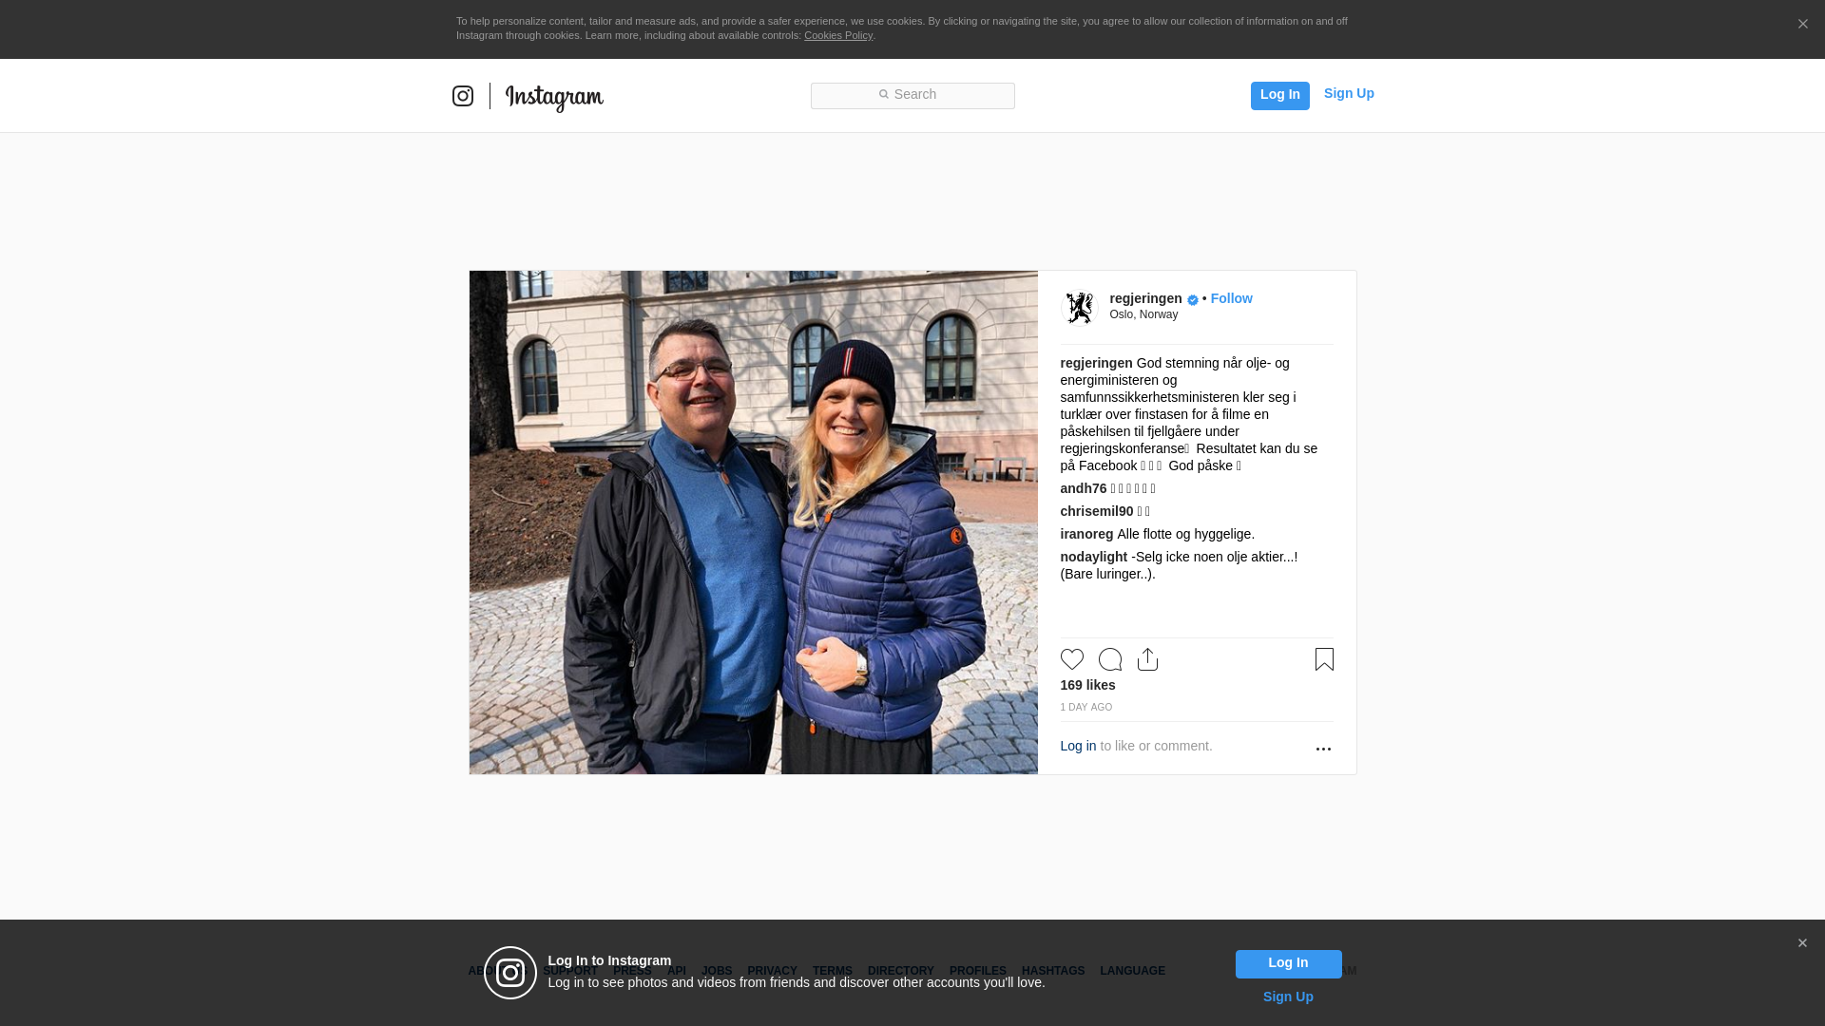
Task: Open regjeringen name in caption
Action: tap(1096, 363)
